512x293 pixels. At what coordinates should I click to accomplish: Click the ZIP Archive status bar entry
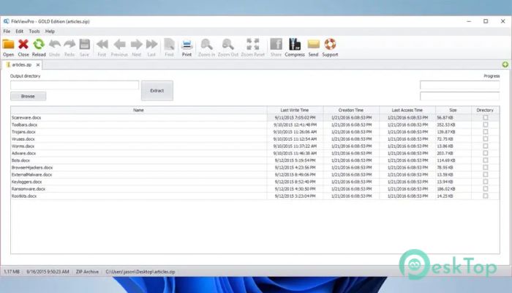click(x=87, y=272)
